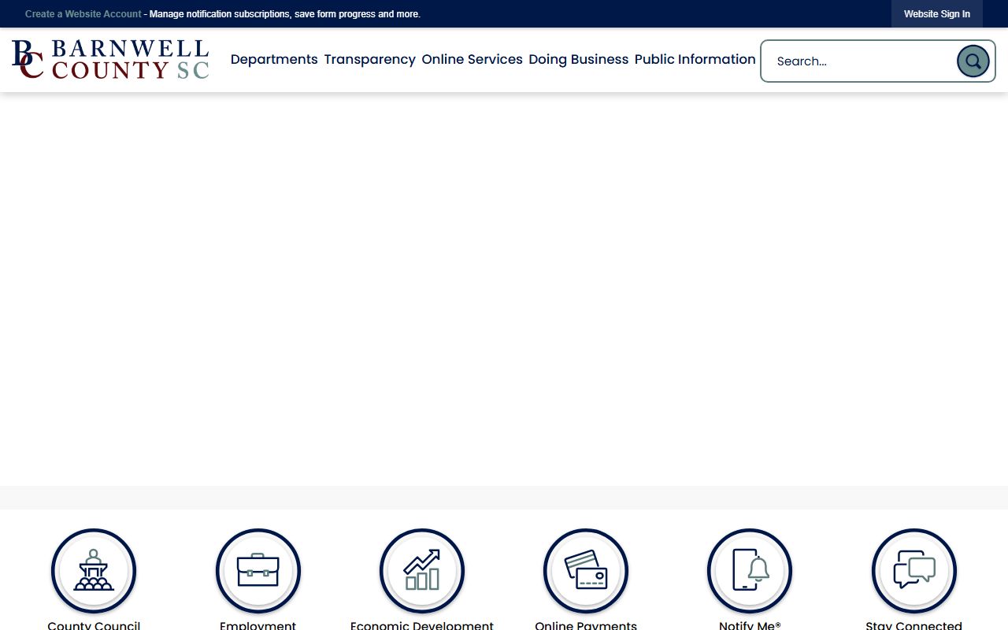Image resolution: width=1008 pixels, height=630 pixels.
Task: Open the Doing Business menu
Action: [579, 59]
